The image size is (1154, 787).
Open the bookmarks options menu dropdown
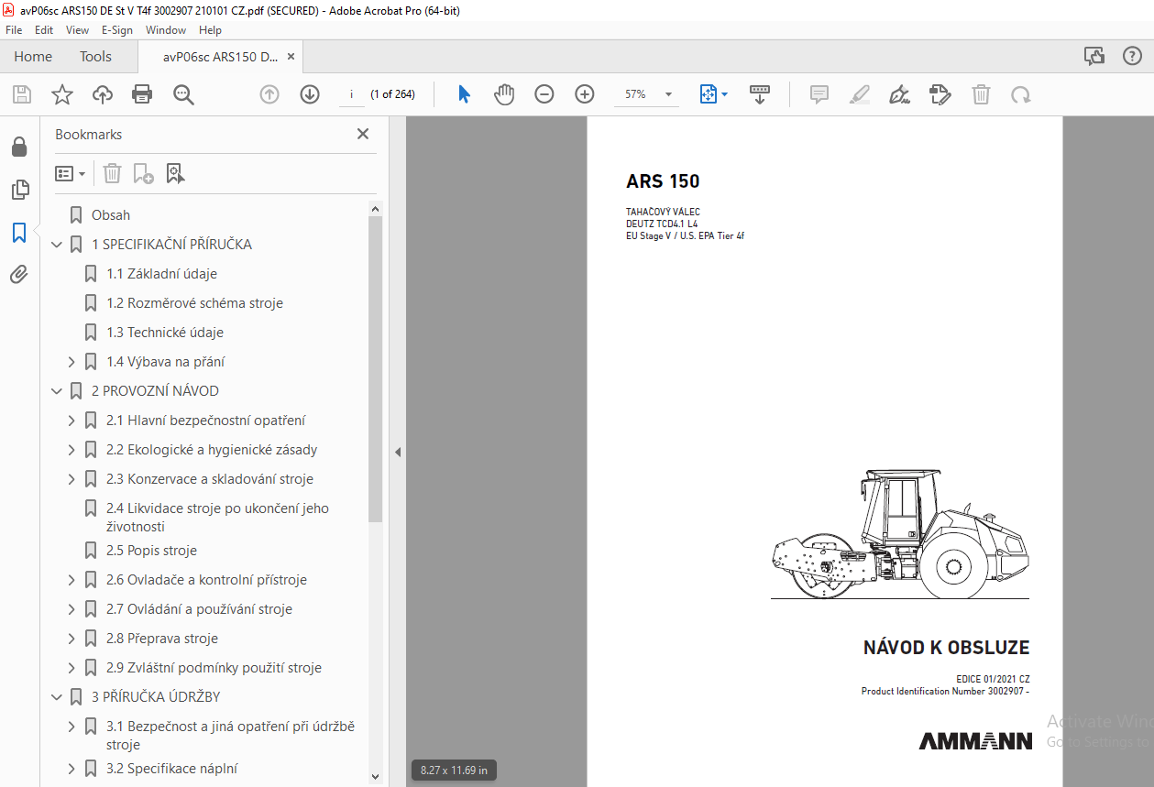[70, 173]
